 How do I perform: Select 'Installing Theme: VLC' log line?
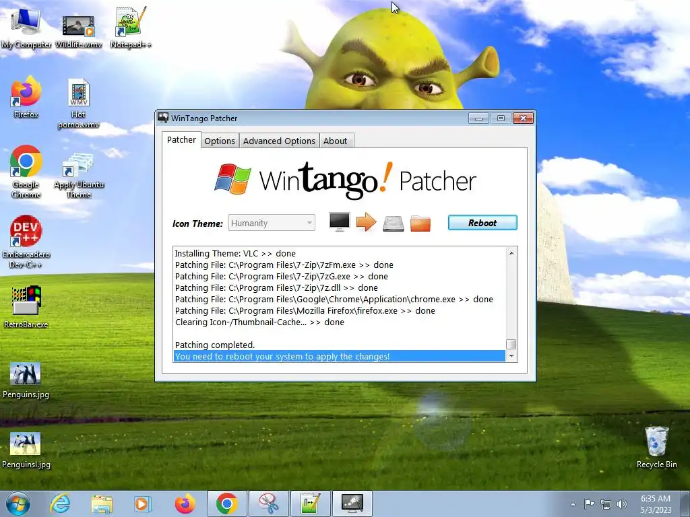point(235,254)
